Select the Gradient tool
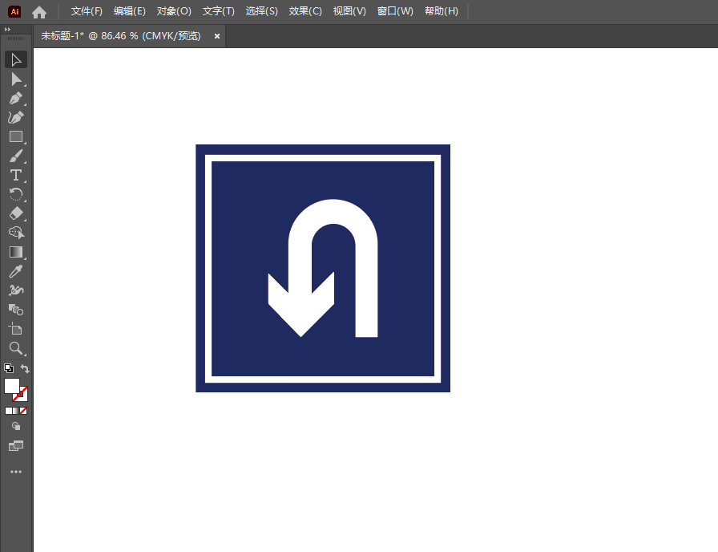 (16, 252)
